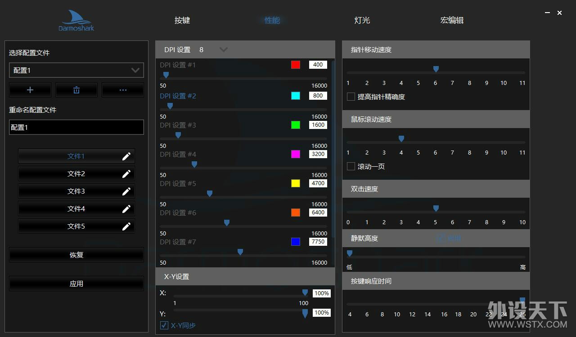Click the 重命名配置文件 input field
The image size is (576, 337).
pyautogui.click(x=76, y=127)
